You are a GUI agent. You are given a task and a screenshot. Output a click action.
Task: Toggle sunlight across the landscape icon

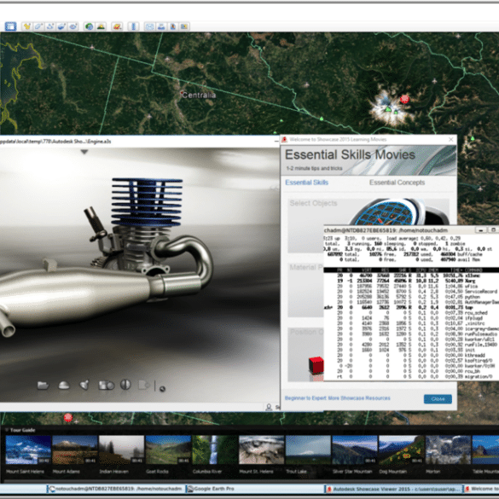click(101, 26)
